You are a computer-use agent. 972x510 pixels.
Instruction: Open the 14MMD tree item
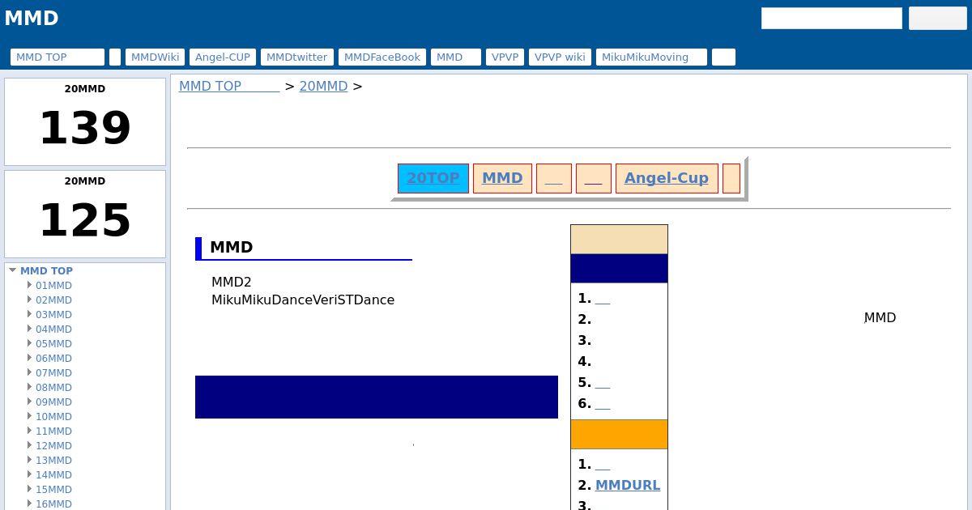[53, 474]
